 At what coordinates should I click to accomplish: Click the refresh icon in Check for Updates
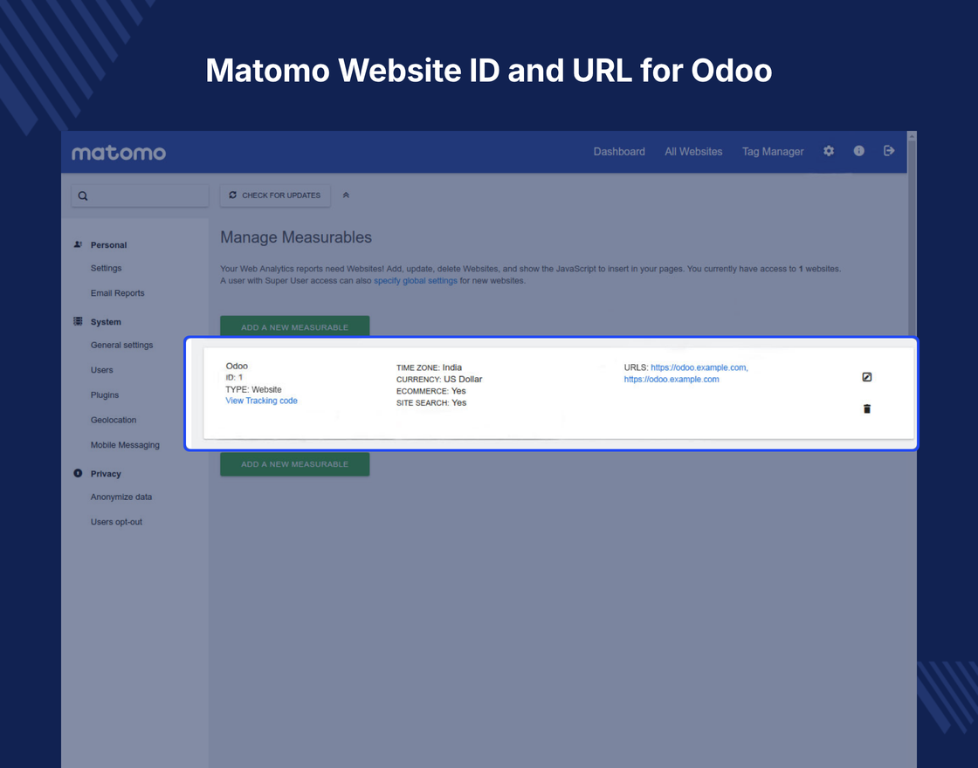(x=232, y=195)
